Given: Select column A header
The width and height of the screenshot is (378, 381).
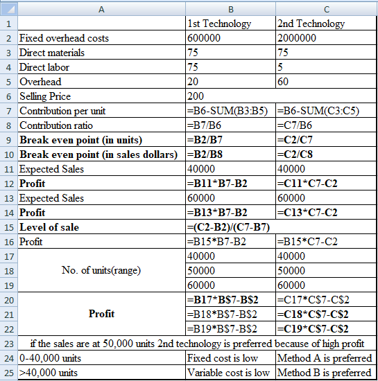Looking at the screenshot, I should tap(101, 9).
